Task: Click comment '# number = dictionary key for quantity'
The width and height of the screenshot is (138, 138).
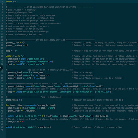Action: 27,32
